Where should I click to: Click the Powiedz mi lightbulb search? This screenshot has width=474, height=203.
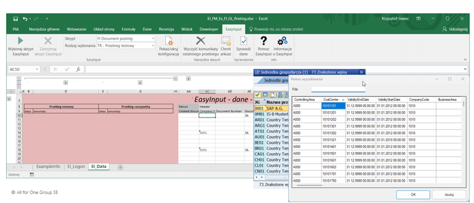pyautogui.click(x=250, y=29)
